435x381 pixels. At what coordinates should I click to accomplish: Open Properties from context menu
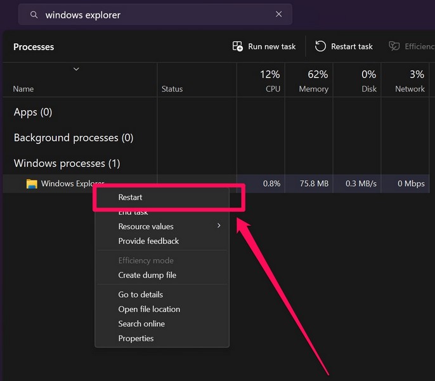click(136, 338)
